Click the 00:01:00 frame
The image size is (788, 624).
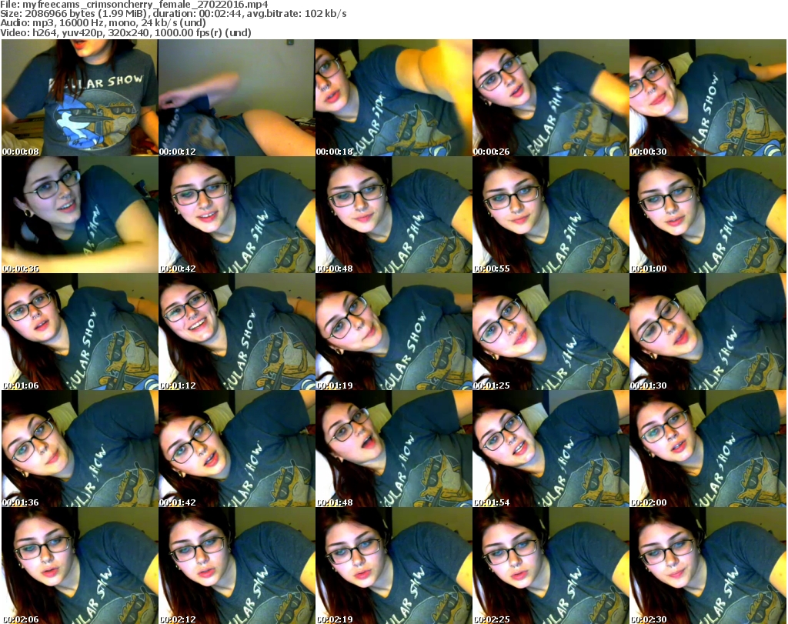tap(707, 215)
